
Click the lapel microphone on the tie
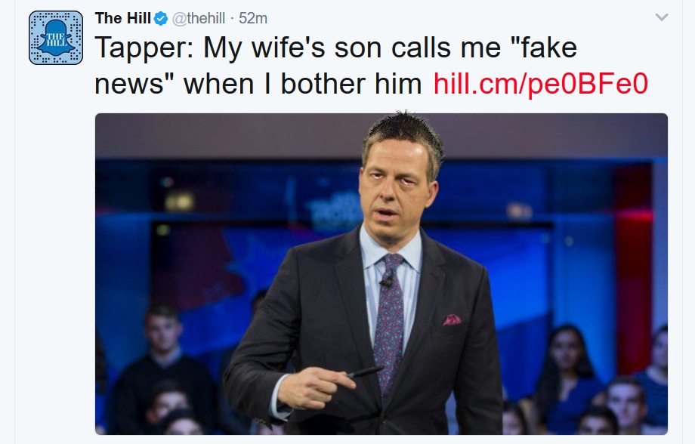(386, 283)
